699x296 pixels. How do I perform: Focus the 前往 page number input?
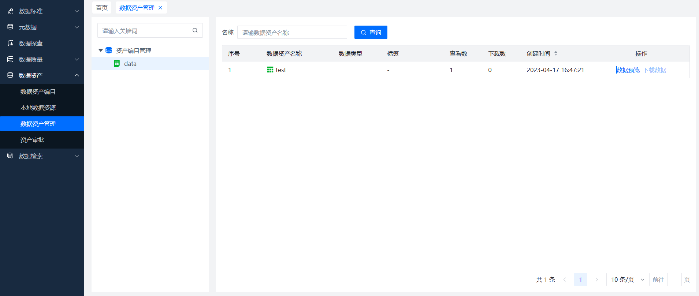tap(674, 280)
